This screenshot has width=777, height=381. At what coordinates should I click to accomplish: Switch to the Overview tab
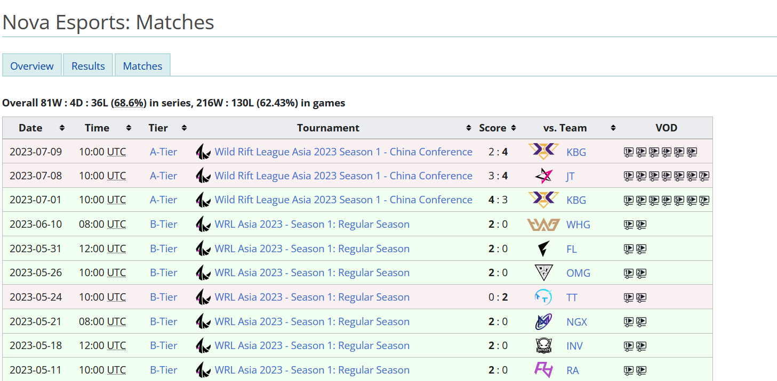(32, 66)
